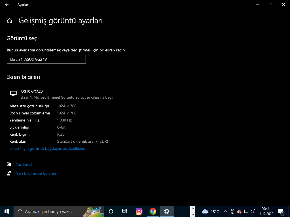Click the OneDrive tray icon with error

[239, 211]
